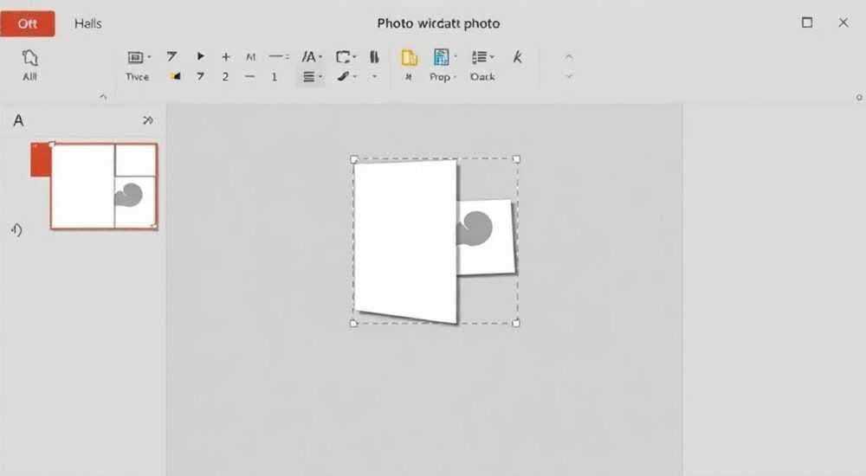Collapse the slide panel with the double chevron
The height and width of the screenshot is (476, 866).
tap(147, 119)
